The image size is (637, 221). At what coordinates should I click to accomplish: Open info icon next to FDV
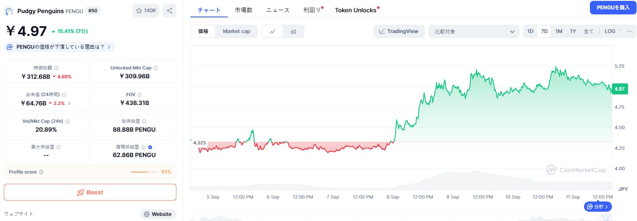tap(140, 95)
